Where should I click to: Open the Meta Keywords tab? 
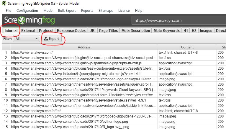167,31
